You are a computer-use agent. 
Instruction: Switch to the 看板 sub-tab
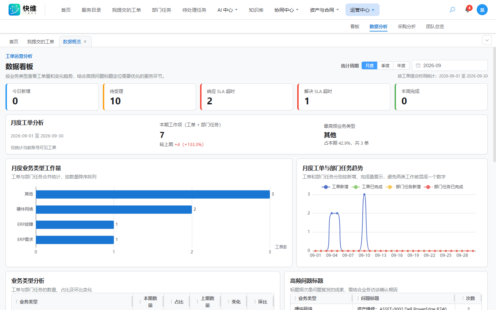pos(355,27)
